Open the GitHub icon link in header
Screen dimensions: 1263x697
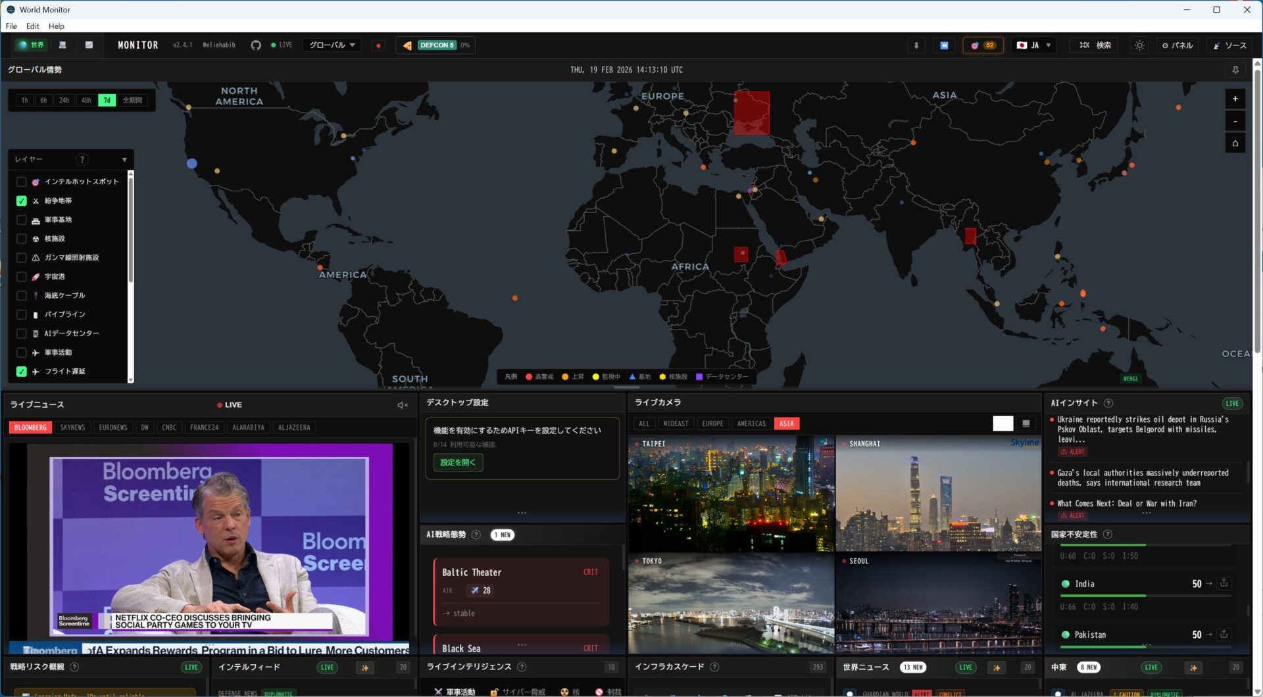pyautogui.click(x=256, y=45)
